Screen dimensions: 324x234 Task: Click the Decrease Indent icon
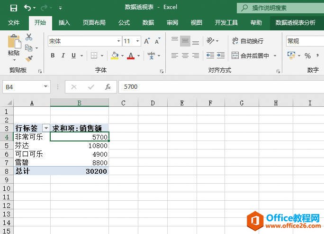210,56
